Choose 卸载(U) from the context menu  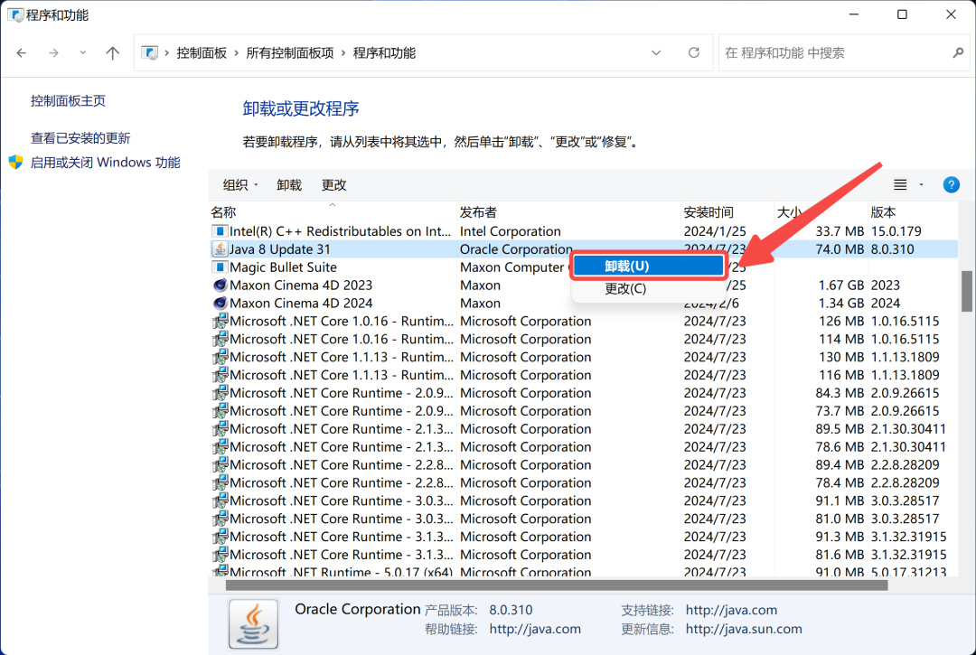point(648,267)
